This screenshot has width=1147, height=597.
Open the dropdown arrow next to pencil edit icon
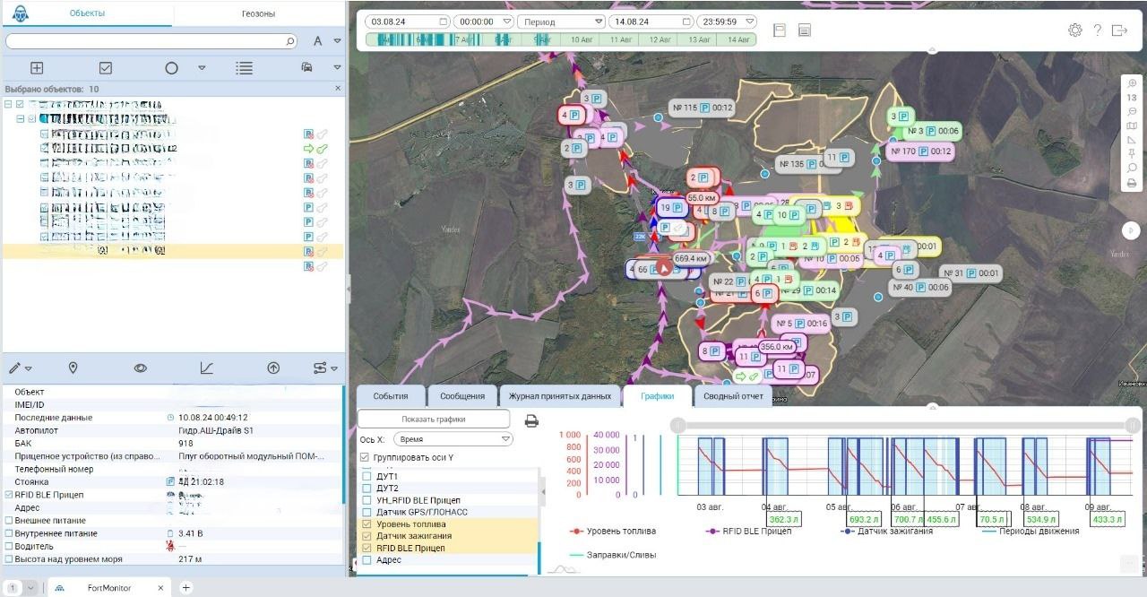[x=29, y=368]
